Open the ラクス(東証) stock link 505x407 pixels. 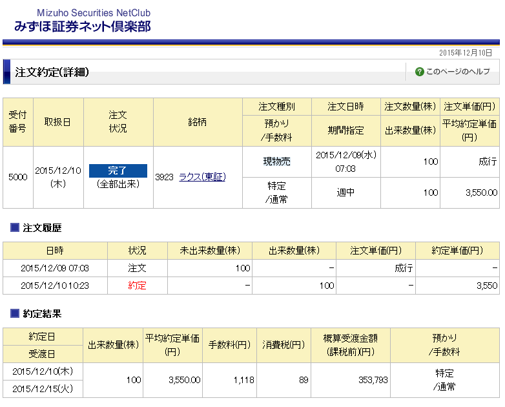[x=202, y=177]
